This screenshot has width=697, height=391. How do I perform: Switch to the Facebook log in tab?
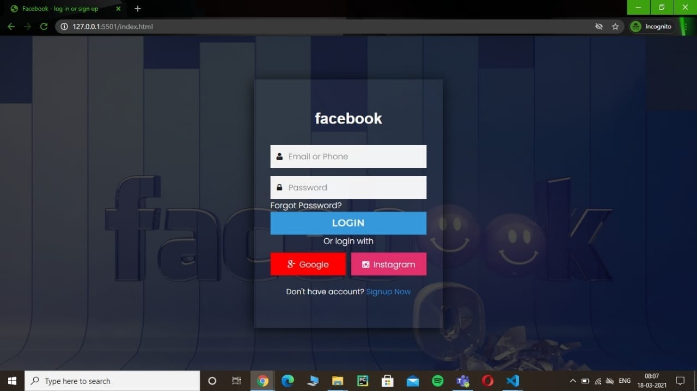coord(60,8)
